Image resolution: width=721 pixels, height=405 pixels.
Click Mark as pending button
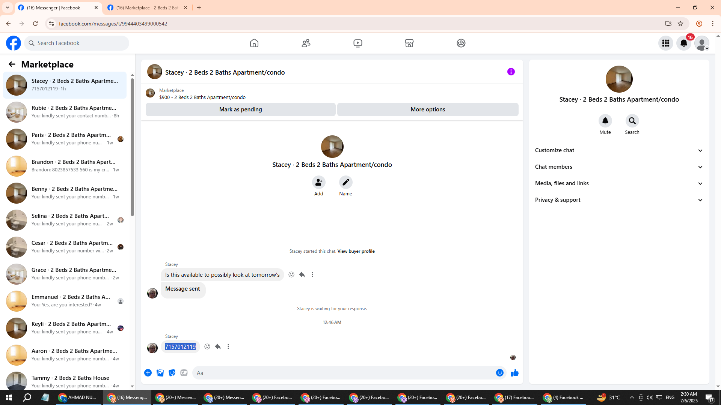(240, 109)
